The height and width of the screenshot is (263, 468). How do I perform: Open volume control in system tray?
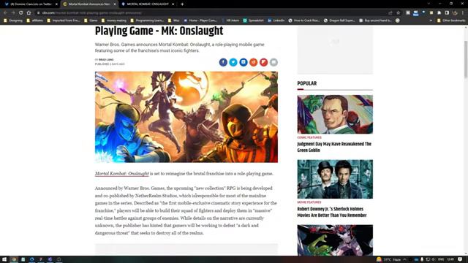coord(434,259)
